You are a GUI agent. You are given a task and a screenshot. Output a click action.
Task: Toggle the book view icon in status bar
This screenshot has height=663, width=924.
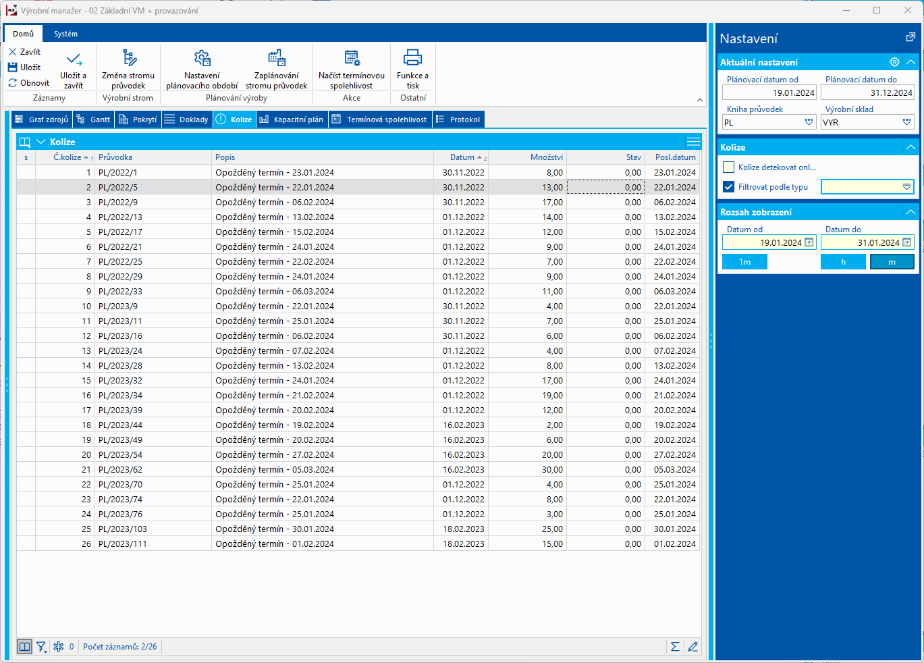[24, 647]
